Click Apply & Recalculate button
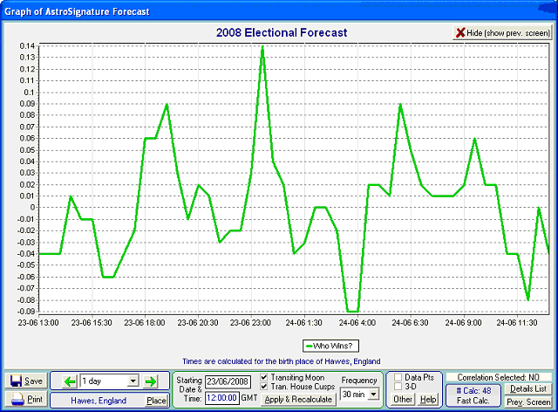 click(x=297, y=399)
